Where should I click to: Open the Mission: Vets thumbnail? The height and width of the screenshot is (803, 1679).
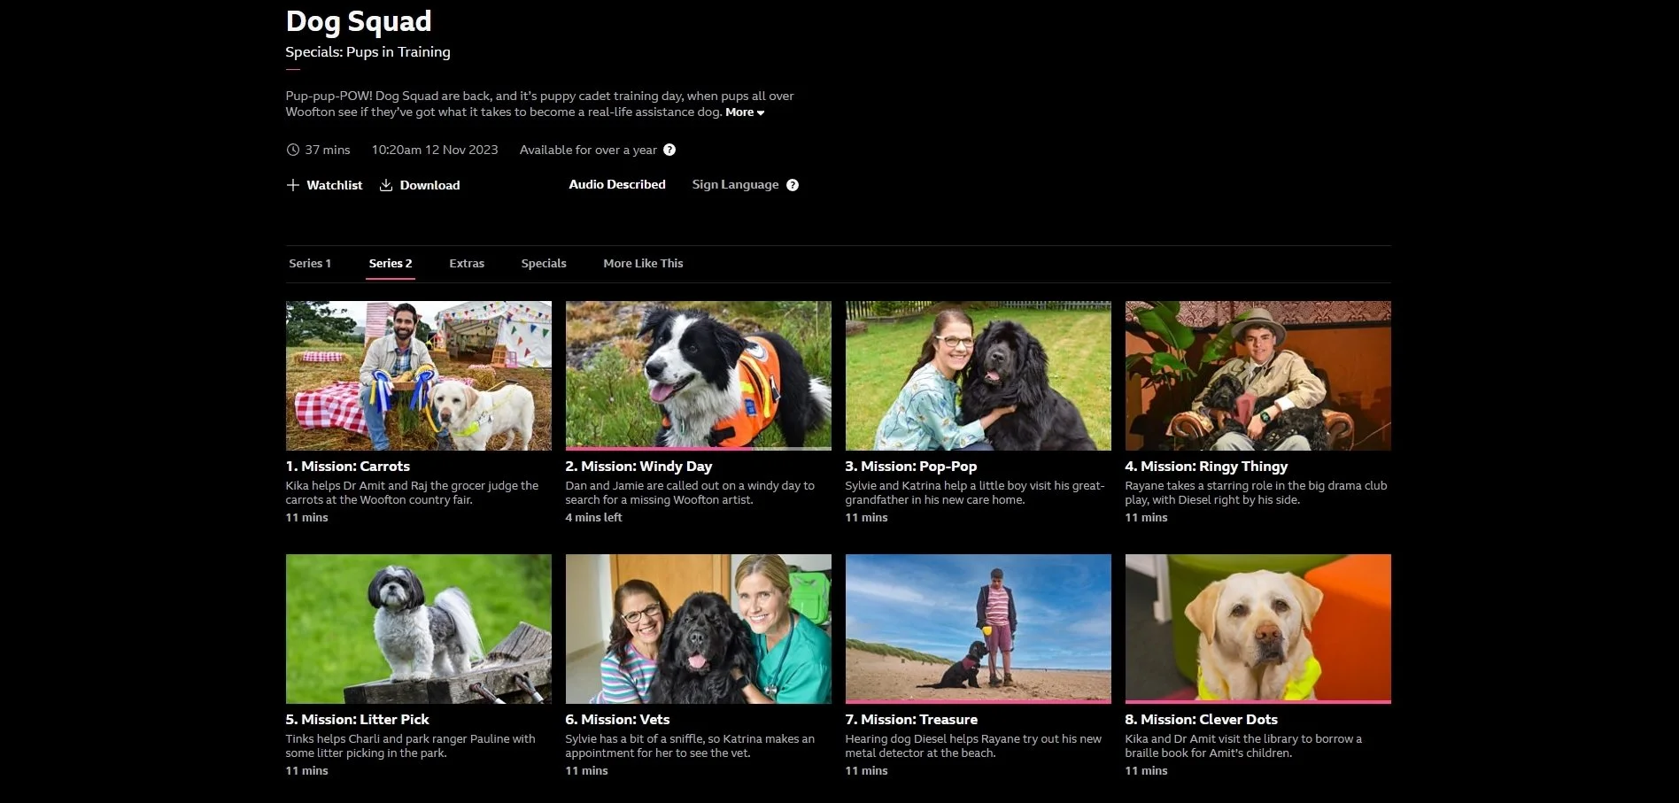coord(699,629)
